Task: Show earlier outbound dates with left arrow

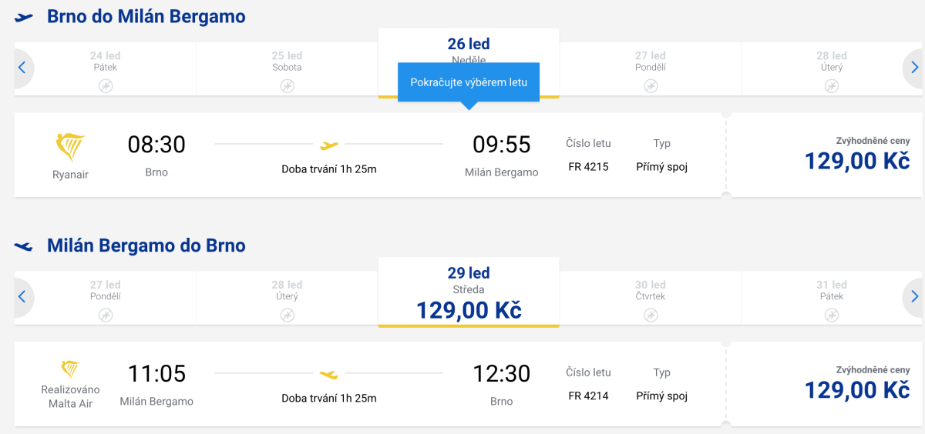Action: click(22, 68)
